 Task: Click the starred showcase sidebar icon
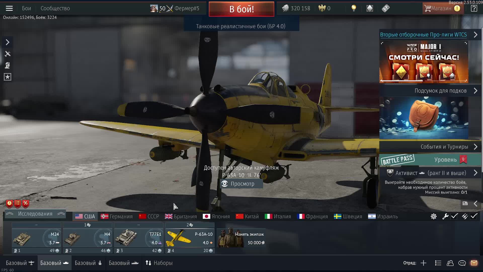(8, 77)
